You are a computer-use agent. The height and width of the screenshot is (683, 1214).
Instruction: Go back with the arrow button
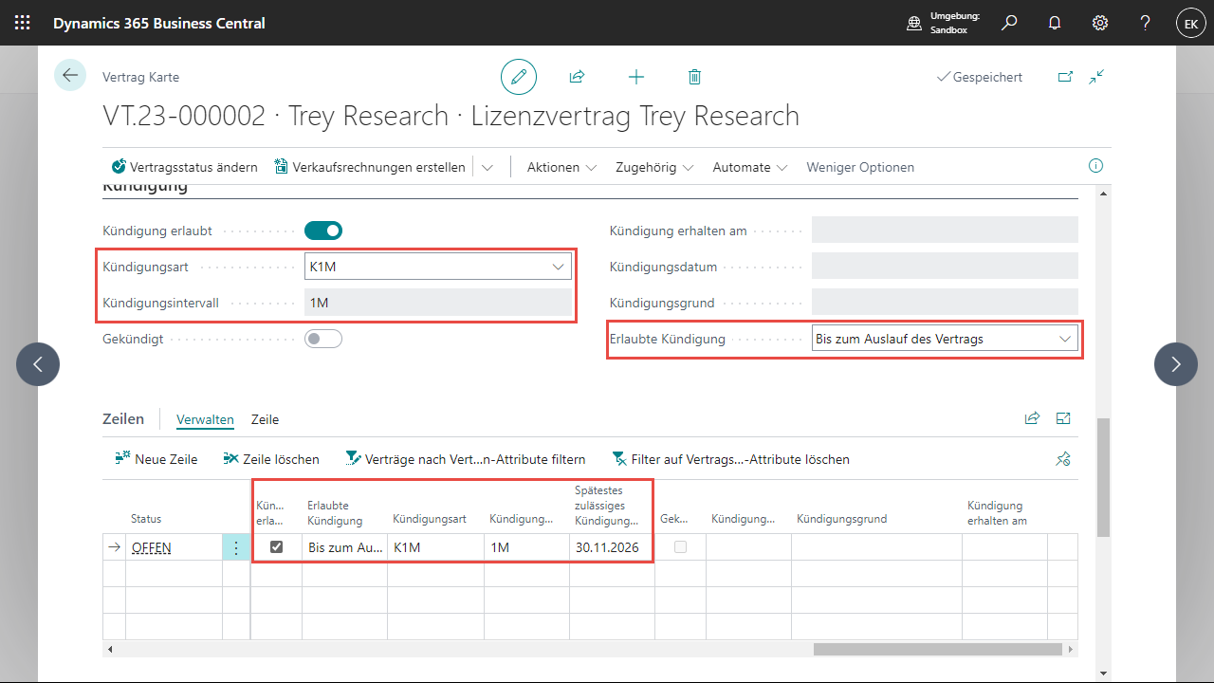tap(70, 76)
